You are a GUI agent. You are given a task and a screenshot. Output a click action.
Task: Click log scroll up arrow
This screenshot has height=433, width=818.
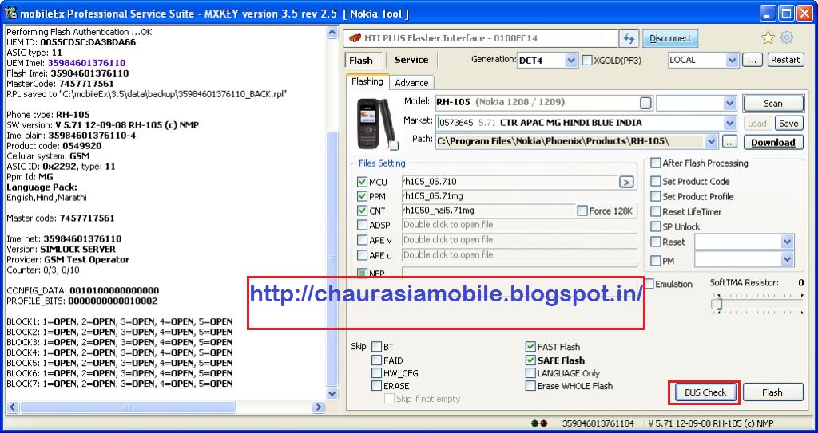click(x=332, y=33)
